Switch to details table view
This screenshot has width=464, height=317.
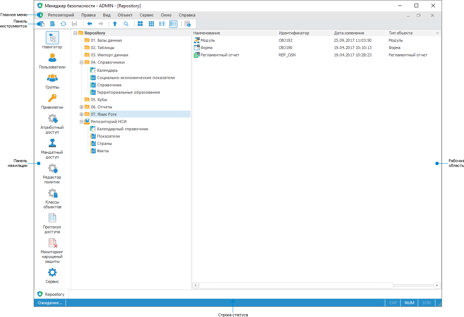[173, 24]
